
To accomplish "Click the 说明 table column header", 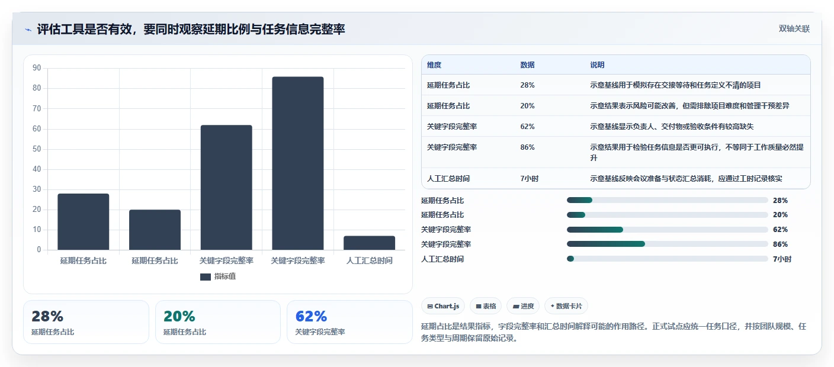I will pyautogui.click(x=597, y=65).
